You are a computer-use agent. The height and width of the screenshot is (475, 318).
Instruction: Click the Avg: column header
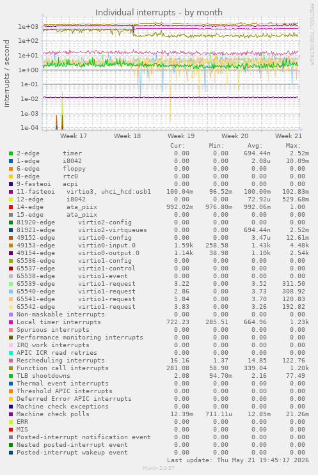(x=255, y=146)
